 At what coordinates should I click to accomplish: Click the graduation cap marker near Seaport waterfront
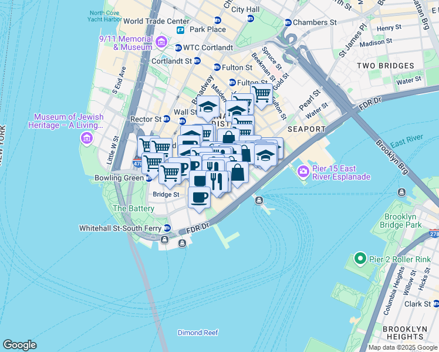point(265,157)
